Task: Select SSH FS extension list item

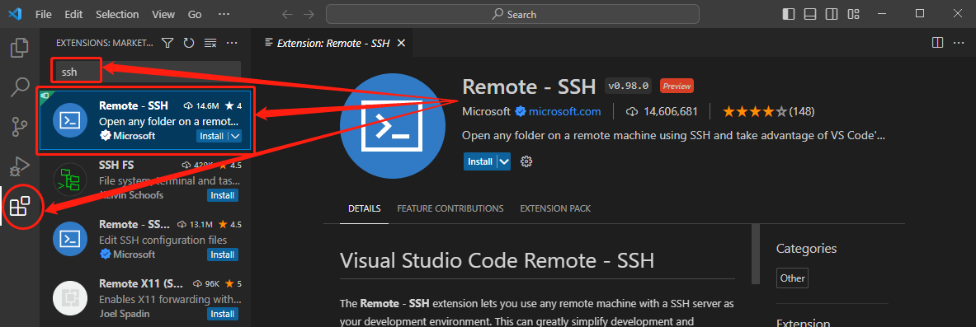Action: coord(145,180)
